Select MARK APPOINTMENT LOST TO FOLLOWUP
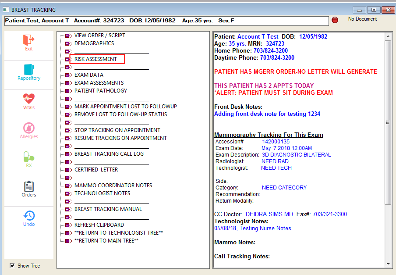The image size is (396, 275). coord(125,107)
